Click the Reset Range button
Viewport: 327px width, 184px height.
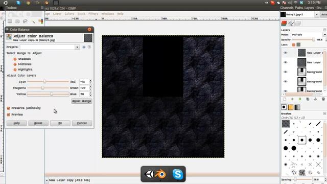(x=82, y=101)
